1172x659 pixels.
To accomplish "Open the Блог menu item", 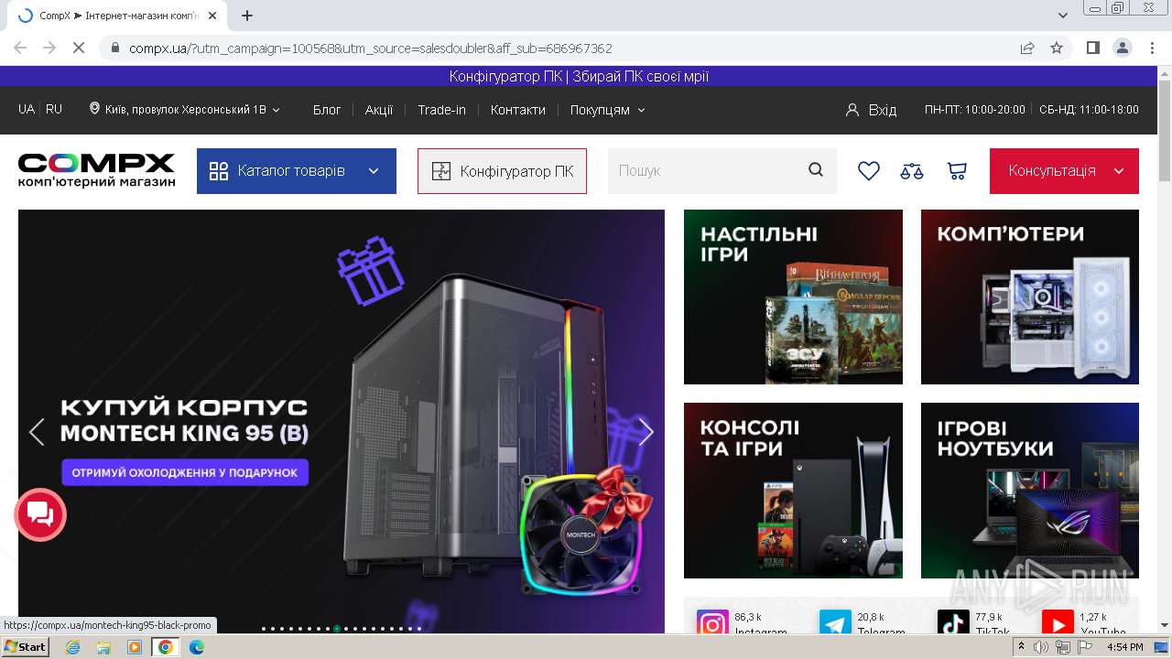I will 327,110.
